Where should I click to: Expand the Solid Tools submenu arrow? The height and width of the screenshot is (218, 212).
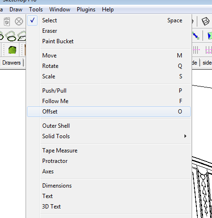tap(185, 136)
